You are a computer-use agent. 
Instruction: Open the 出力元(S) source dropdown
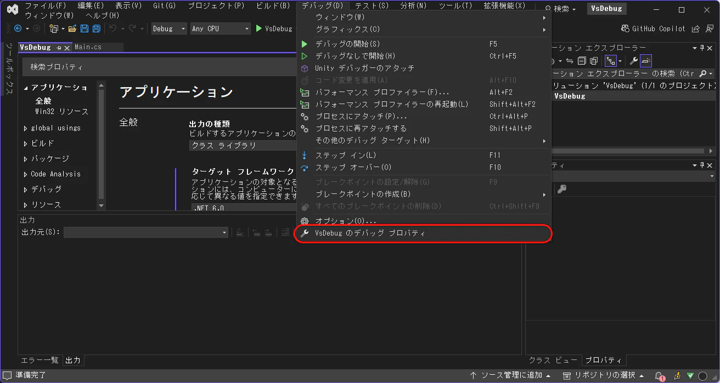[145, 232]
